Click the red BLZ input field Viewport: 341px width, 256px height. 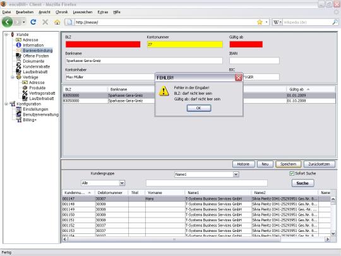click(103, 44)
